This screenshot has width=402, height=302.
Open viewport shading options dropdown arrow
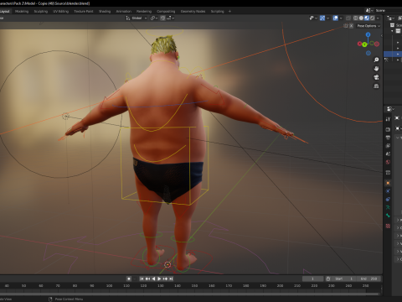[378, 18]
